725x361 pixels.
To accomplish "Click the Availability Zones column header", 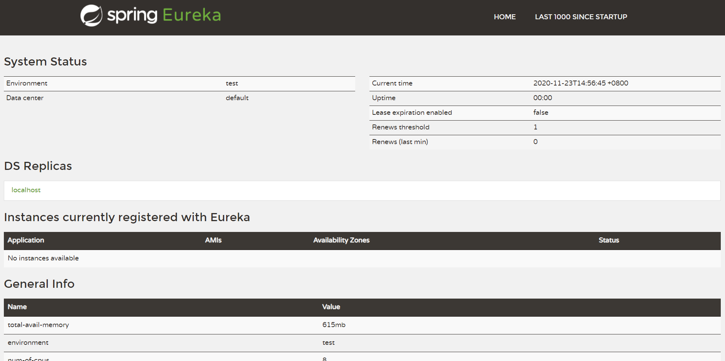I will (x=341, y=240).
